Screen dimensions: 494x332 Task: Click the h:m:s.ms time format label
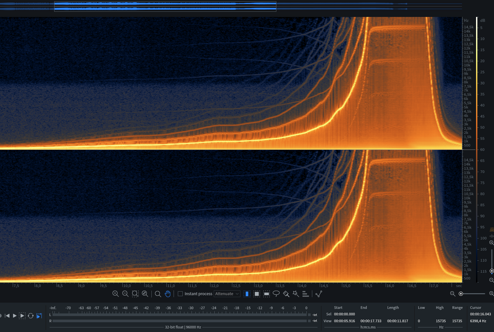(x=368, y=327)
